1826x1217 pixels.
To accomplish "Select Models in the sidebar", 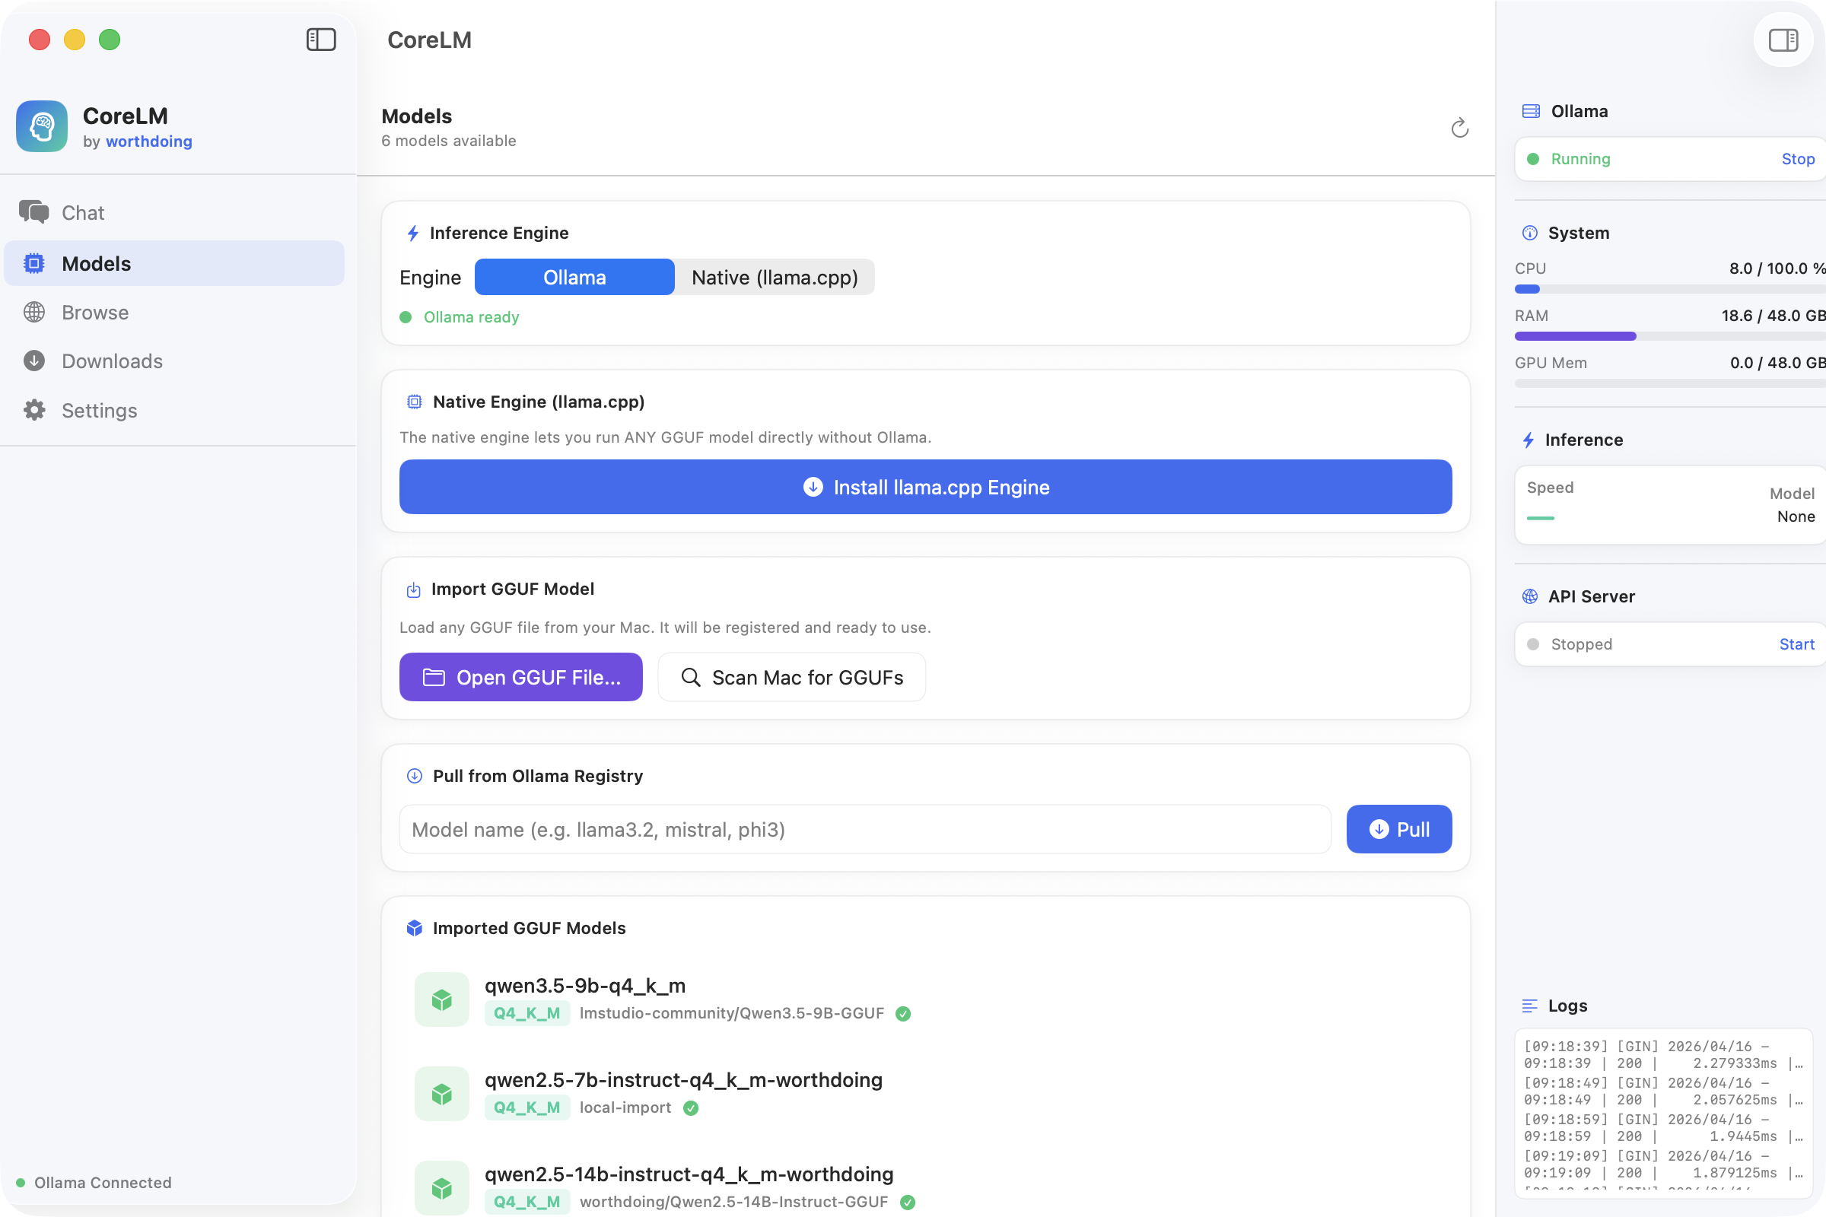I will [97, 263].
